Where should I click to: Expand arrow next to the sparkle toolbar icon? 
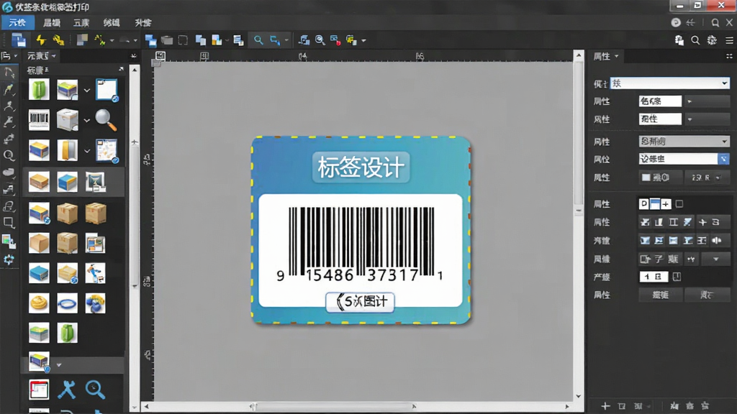coord(112,41)
